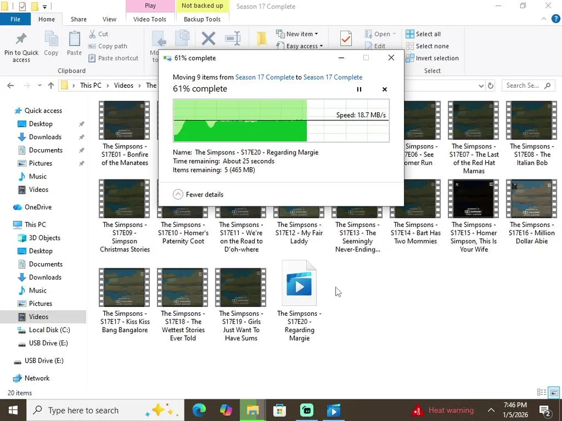Switch to the Share tab

click(78, 19)
